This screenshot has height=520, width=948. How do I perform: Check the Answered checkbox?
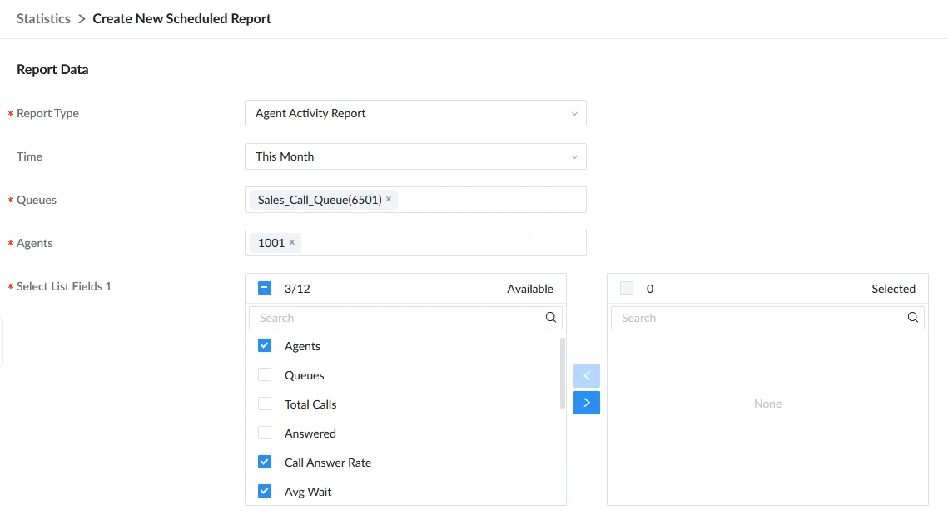pos(264,433)
